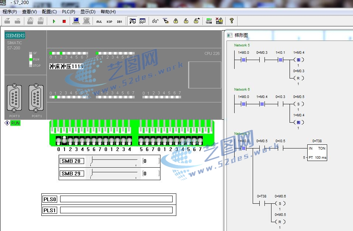Viewport: 353px width, 231px height.
Task: Toggle left bank input switch labeled 5
Action: click(88, 141)
